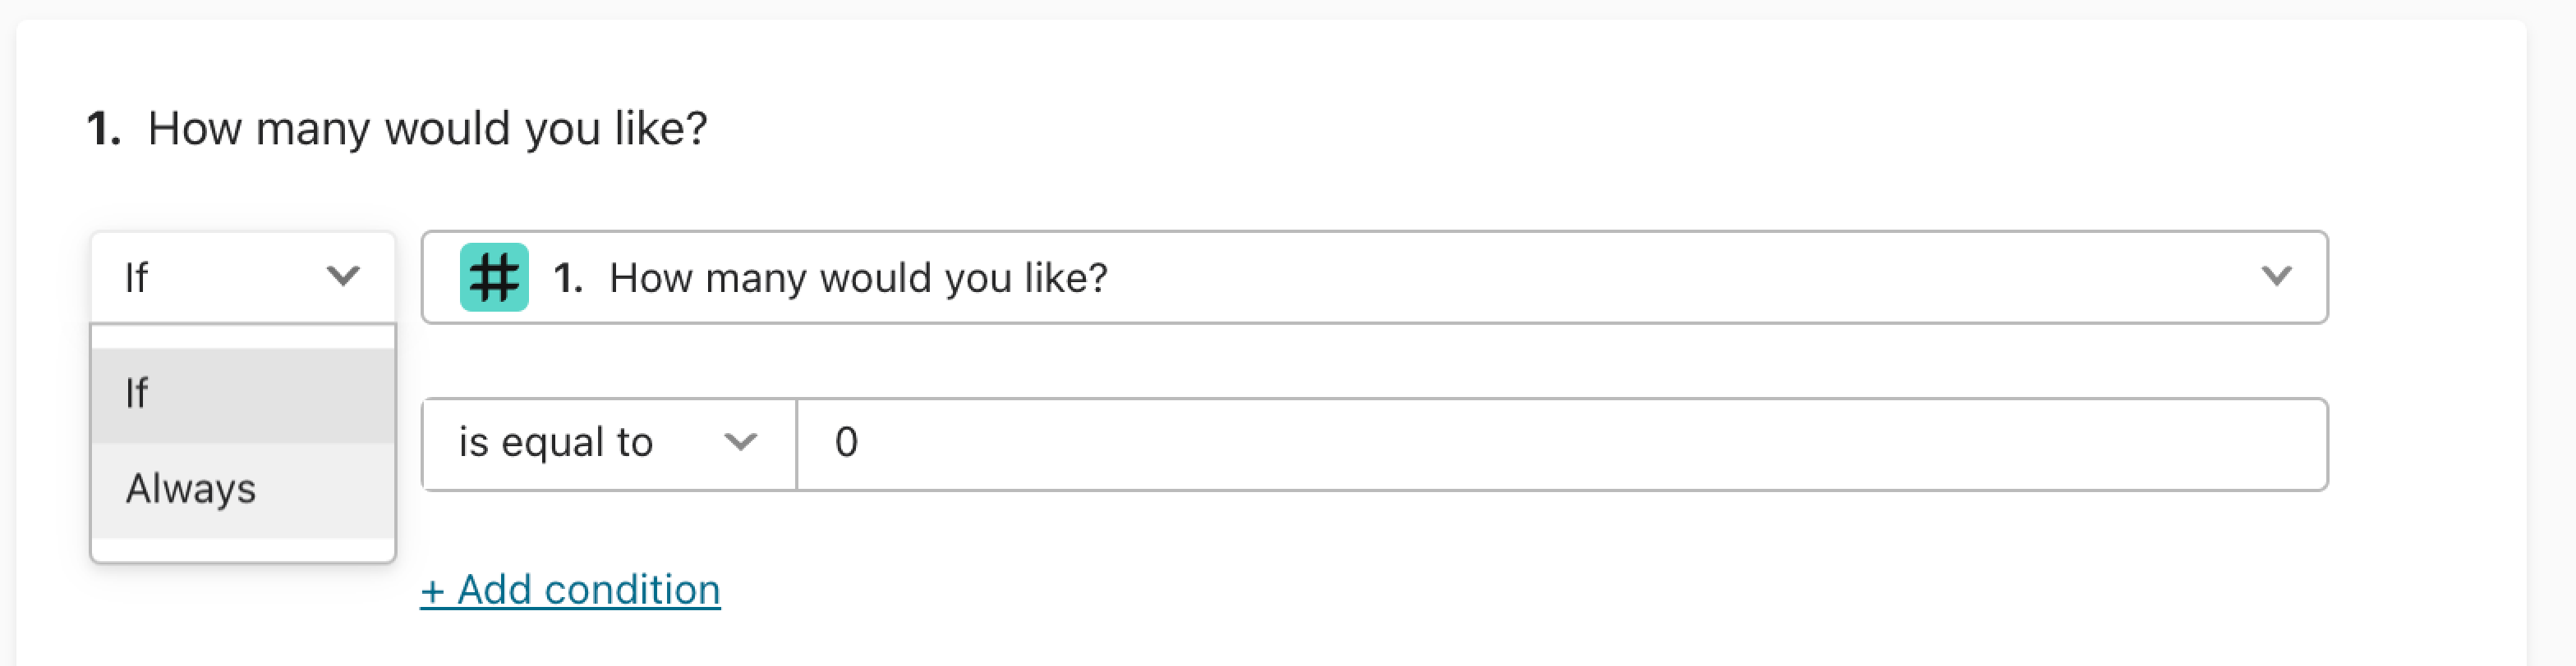2576x666 pixels.
Task: Click the hash icon beside question 1
Action: coord(494,277)
